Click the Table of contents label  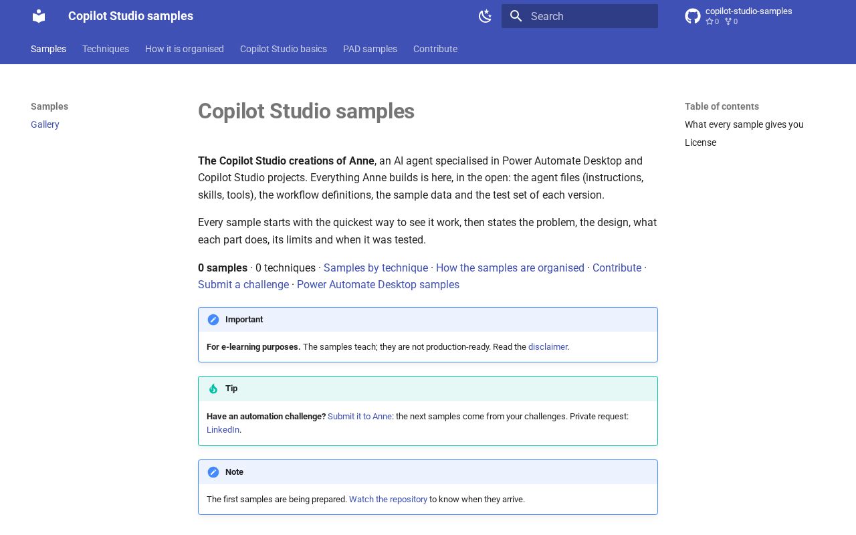722,106
